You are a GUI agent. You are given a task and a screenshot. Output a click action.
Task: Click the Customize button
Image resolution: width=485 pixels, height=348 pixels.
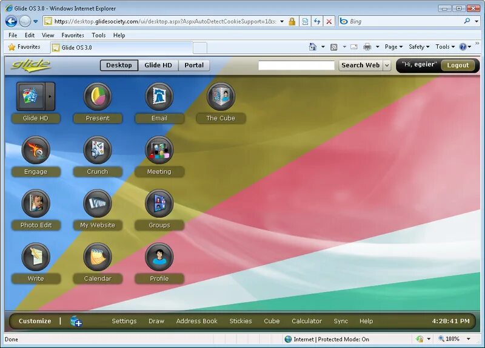[35, 321]
